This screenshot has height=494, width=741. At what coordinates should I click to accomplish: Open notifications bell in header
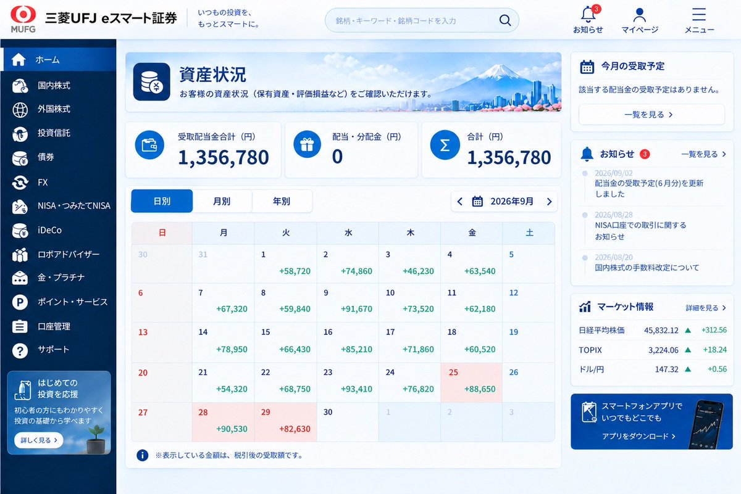pos(588,14)
